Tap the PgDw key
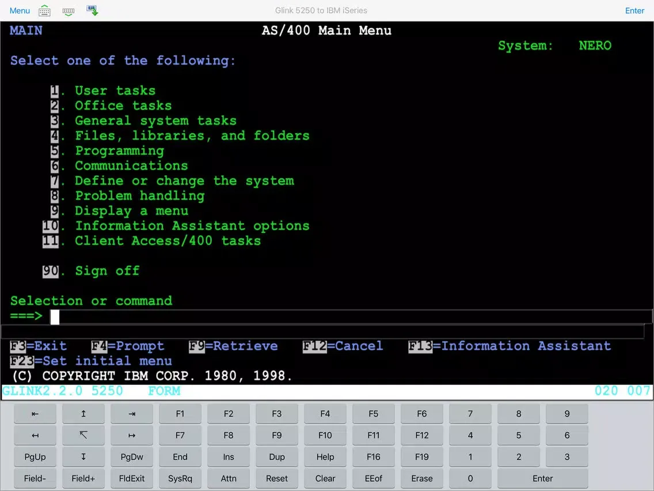 click(x=132, y=457)
